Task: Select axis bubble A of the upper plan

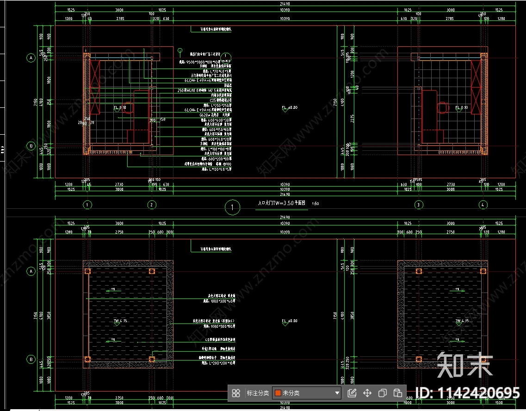Action: click(x=31, y=58)
